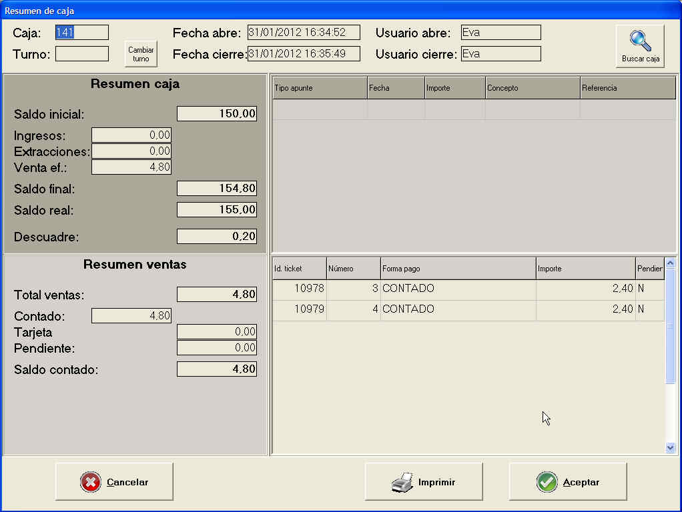This screenshot has height=512, width=682.
Task: Click the Referencia column header
Action: (627, 88)
